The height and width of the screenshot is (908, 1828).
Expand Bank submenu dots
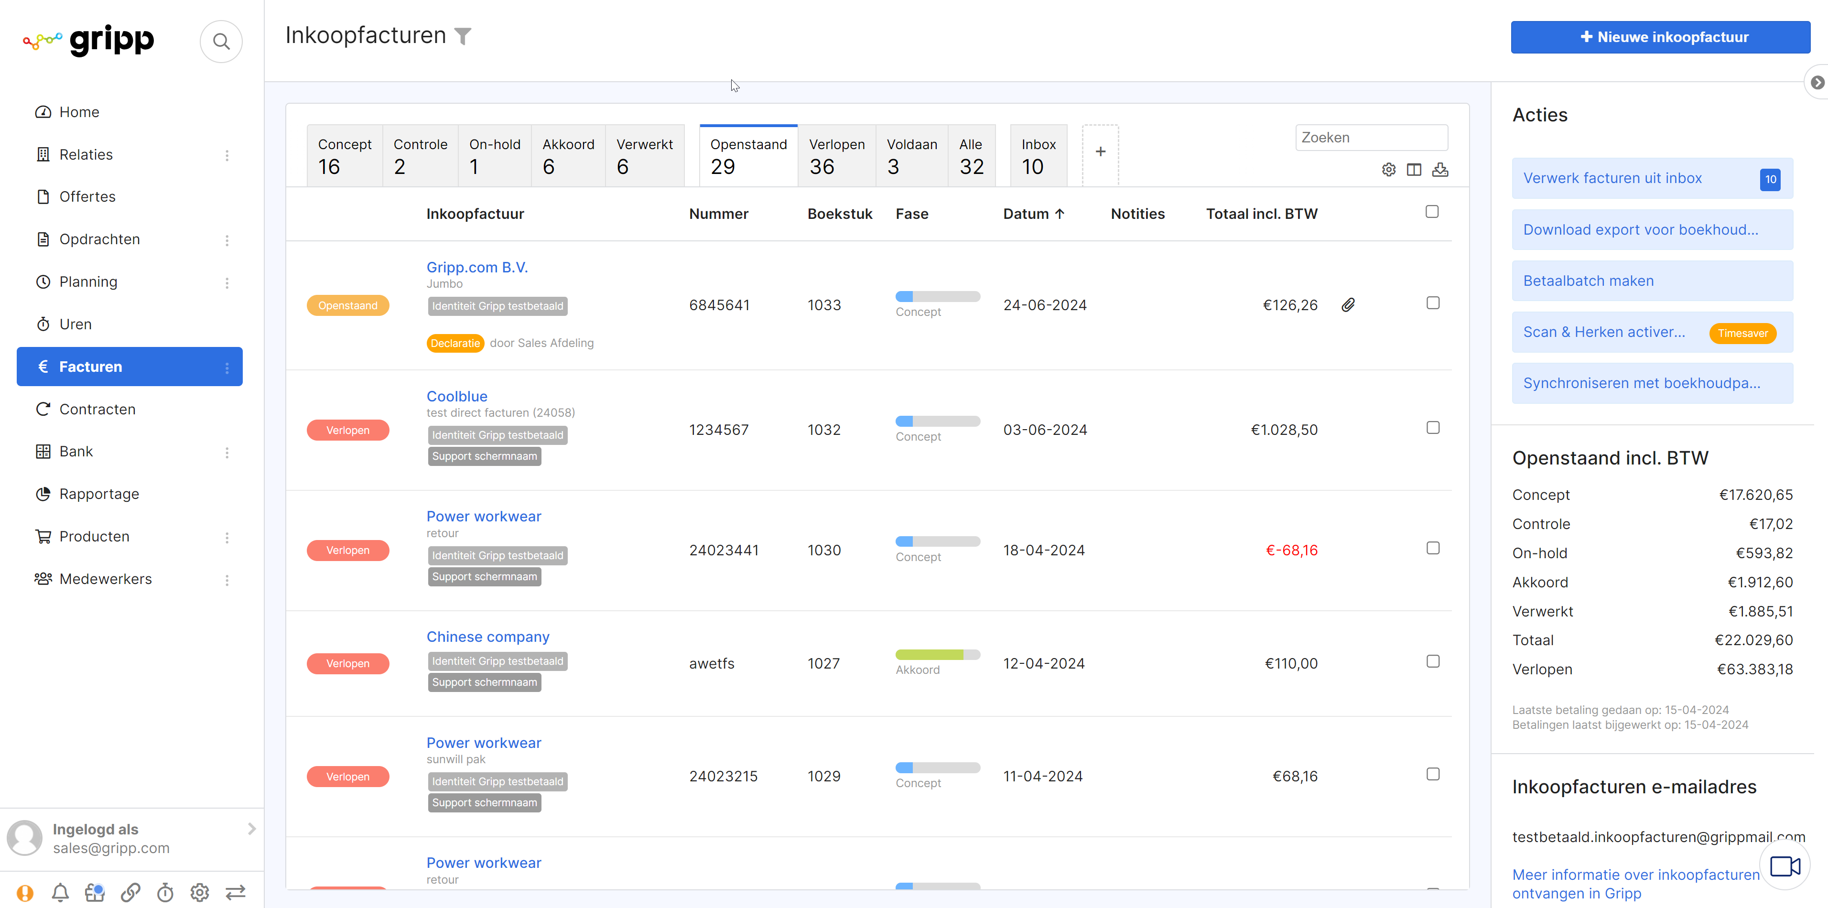227,453
